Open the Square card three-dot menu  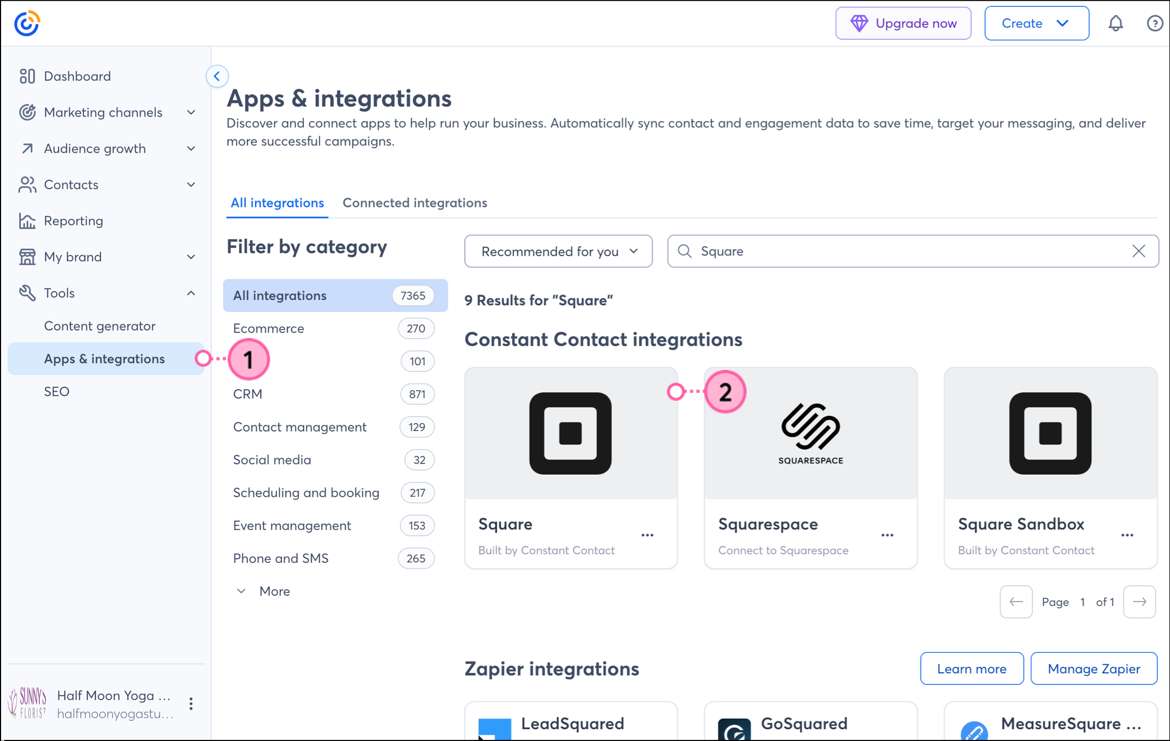[647, 535]
